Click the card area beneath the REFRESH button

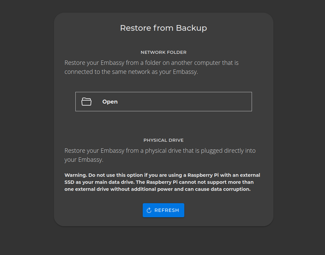pyautogui.click(x=164, y=222)
